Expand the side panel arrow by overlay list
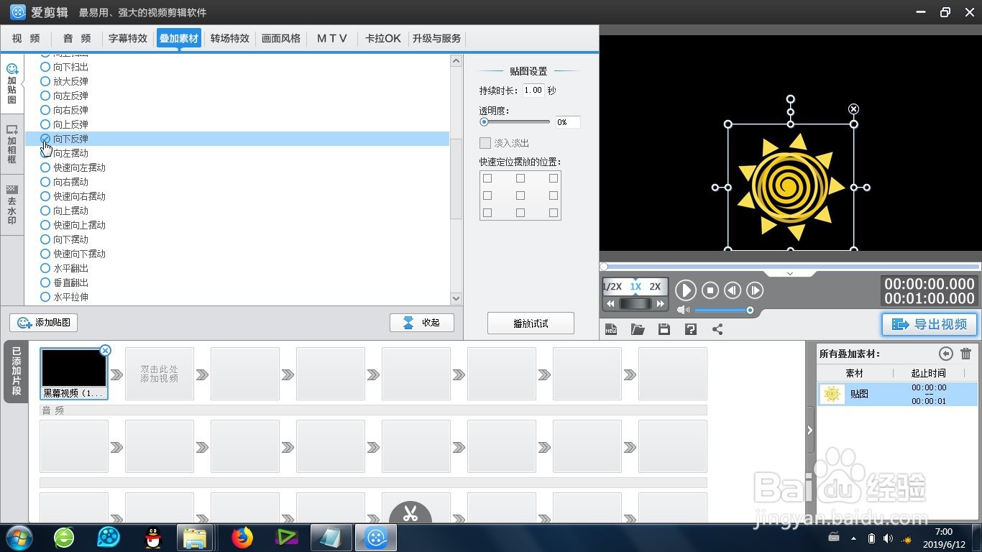The width and height of the screenshot is (982, 552). point(810,431)
